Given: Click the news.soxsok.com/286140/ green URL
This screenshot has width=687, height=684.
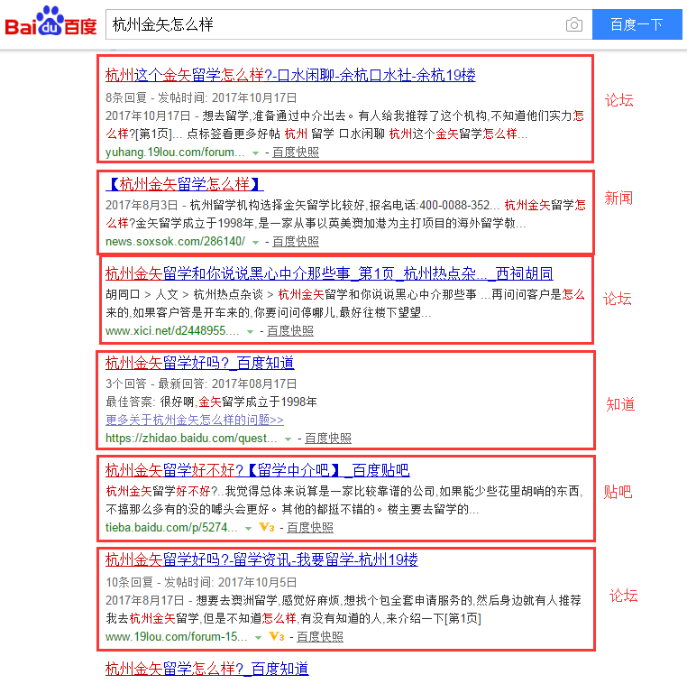Looking at the screenshot, I should (x=175, y=242).
